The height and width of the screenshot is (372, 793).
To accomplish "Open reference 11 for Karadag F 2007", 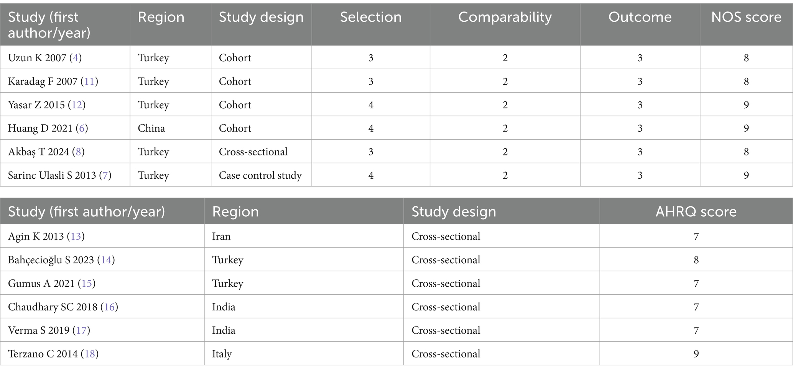I will 89,82.
